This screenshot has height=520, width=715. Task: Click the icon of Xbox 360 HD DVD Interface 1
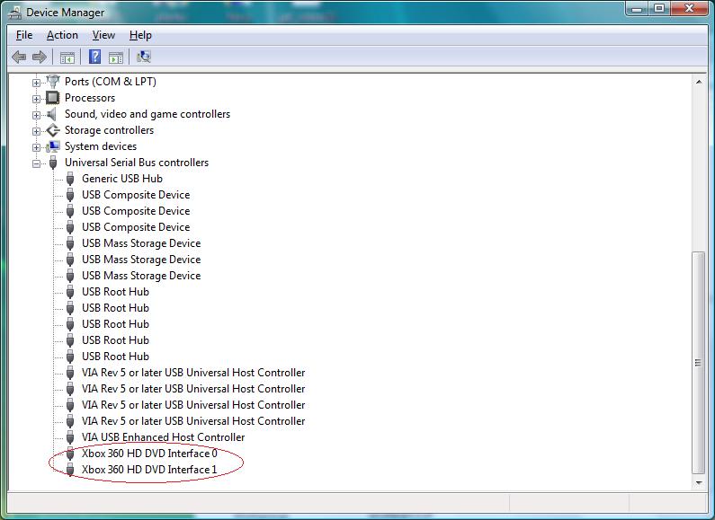(x=70, y=470)
